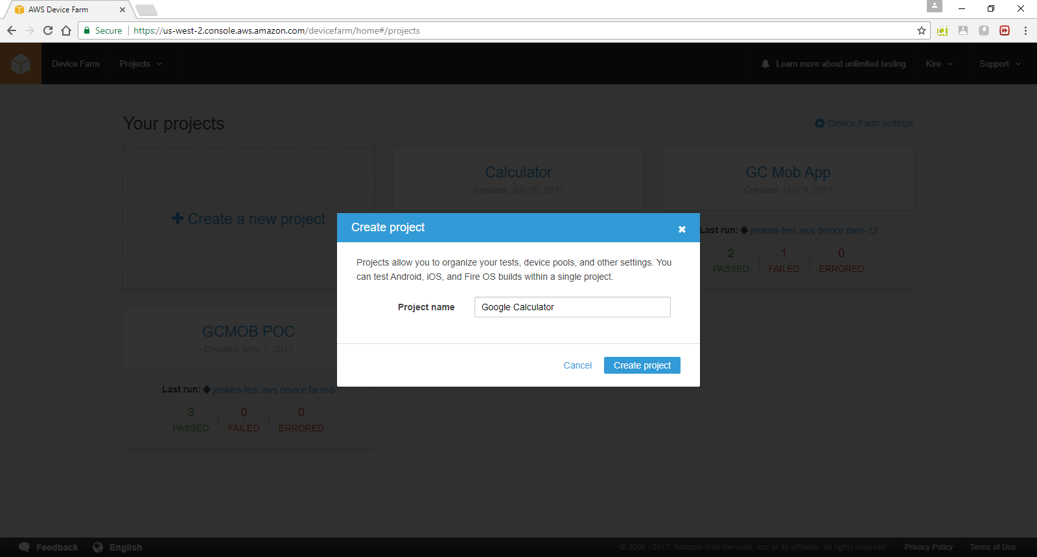Expand the Projects dropdown menu
This screenshot has height=557, width=1037.
pyautogui.click(x=141, y=63)
